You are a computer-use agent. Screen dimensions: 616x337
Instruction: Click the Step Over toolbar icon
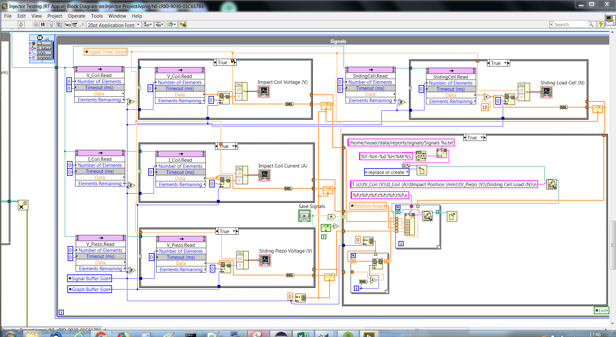75,24
